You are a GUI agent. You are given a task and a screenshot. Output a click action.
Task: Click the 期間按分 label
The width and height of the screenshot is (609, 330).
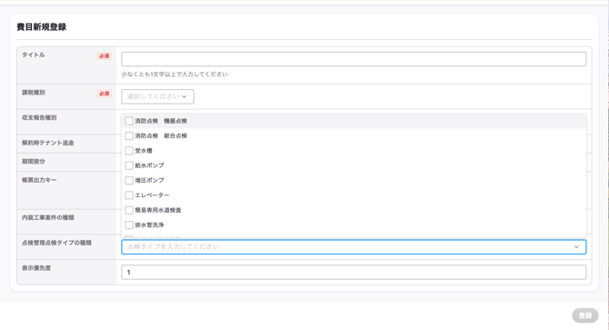tap(34, 162)
